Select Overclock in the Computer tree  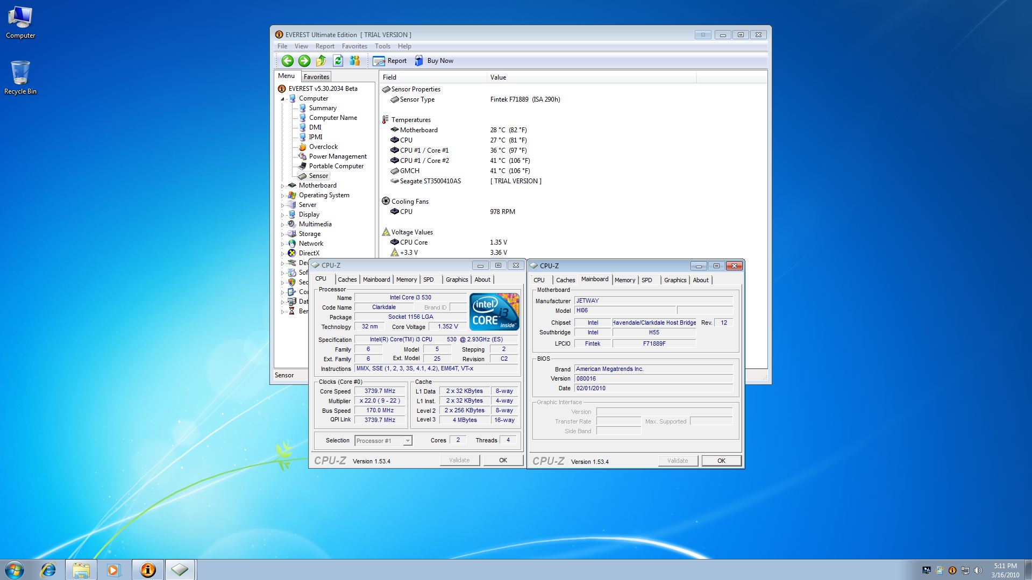tap(323, 147)
